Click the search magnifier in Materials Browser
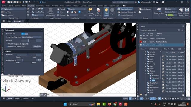Screen dimensions: 191x107 coord(183,26)
